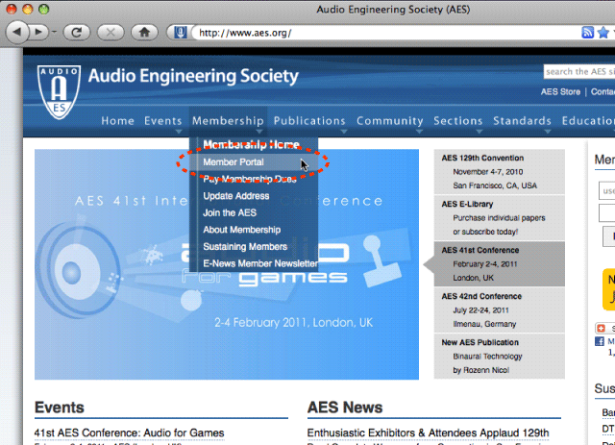This screenshot has width=615, height=445.
Task: Open Enthusiastic Exhibitors & Attendees Applaud 129th news link
Action: click(x=428, y=433)
